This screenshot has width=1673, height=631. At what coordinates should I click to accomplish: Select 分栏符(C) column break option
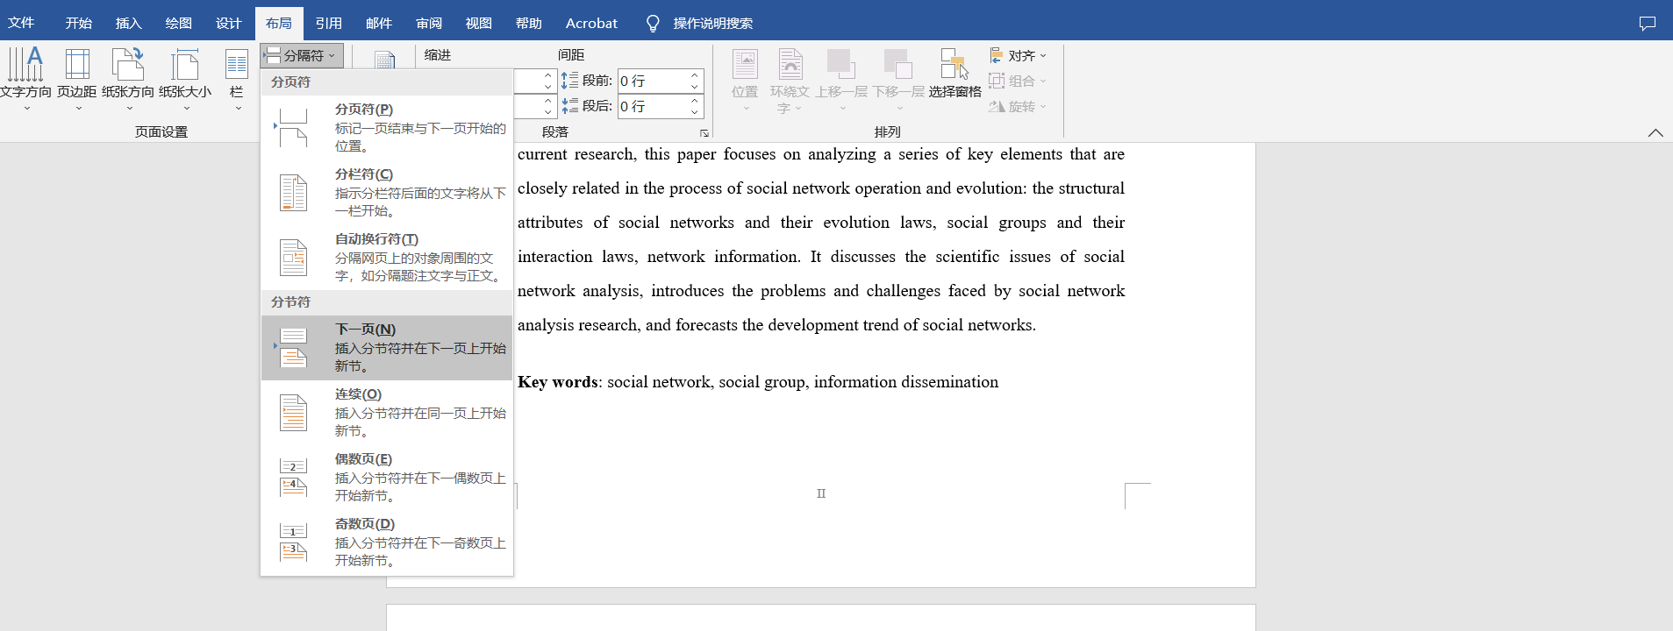pyautogui.click(x=387, y=193)
